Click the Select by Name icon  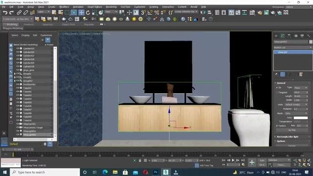pos(61,13)
